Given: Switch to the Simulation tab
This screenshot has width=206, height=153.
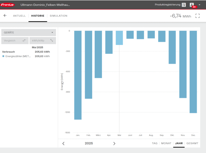Looking at the screenshot, I should click(58, 16).
